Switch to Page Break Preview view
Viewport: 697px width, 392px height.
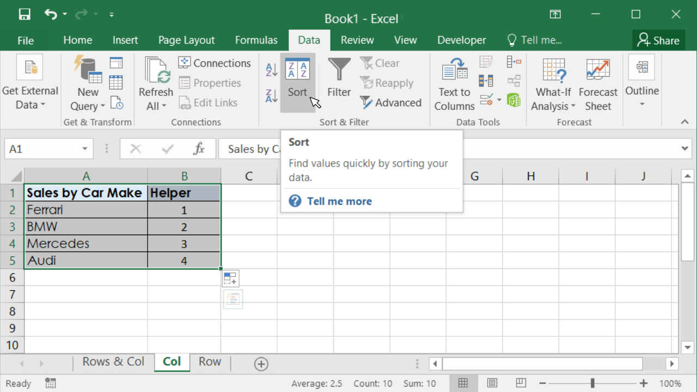[x=521, y=383]
